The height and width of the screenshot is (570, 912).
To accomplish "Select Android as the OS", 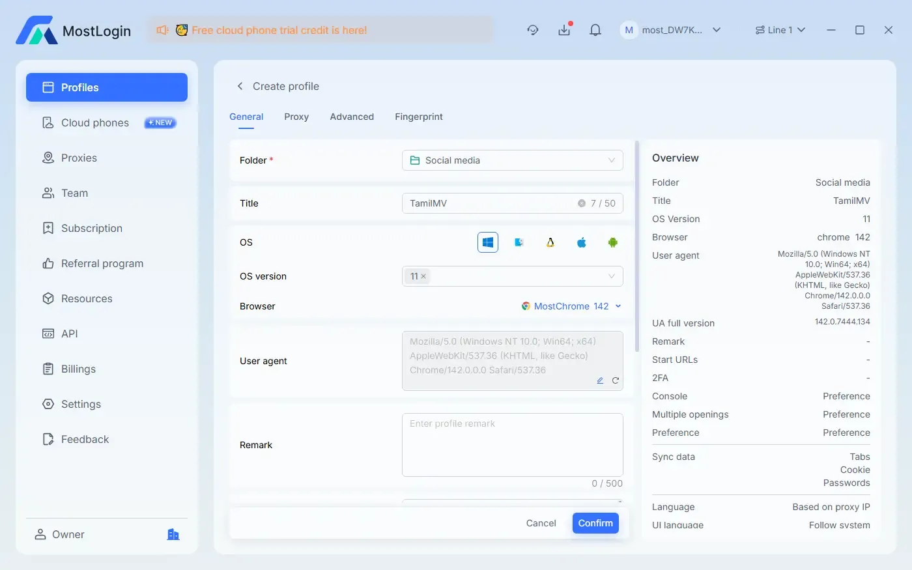I will tap(612, 242).
